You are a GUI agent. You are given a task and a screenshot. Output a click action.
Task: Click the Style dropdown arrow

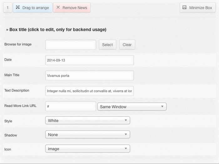125,120
